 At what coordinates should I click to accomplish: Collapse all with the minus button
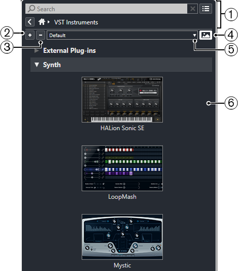click(x=41, y=35)
